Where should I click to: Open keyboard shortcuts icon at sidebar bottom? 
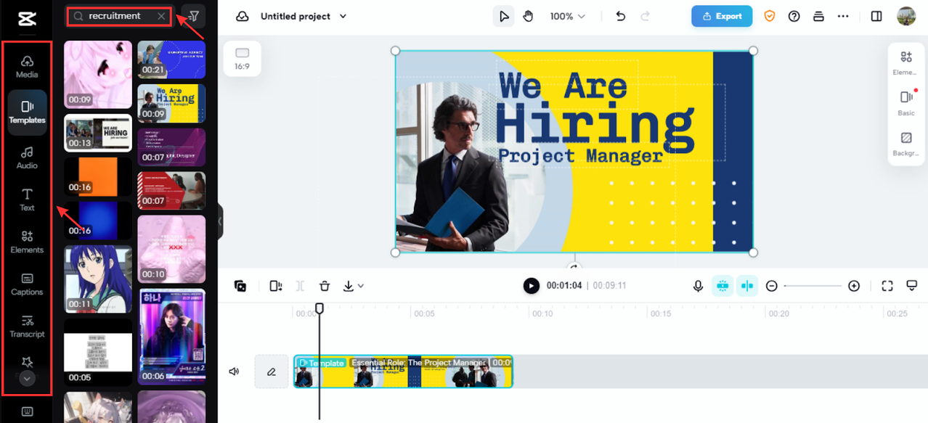pyautogui.click(x=27, y=411)
